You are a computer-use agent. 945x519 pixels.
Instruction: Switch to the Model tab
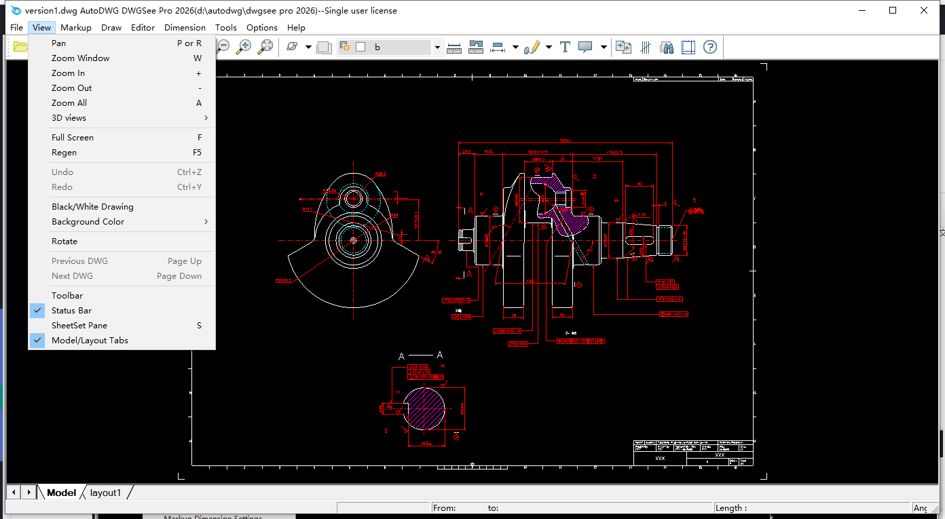pos(61,493)
